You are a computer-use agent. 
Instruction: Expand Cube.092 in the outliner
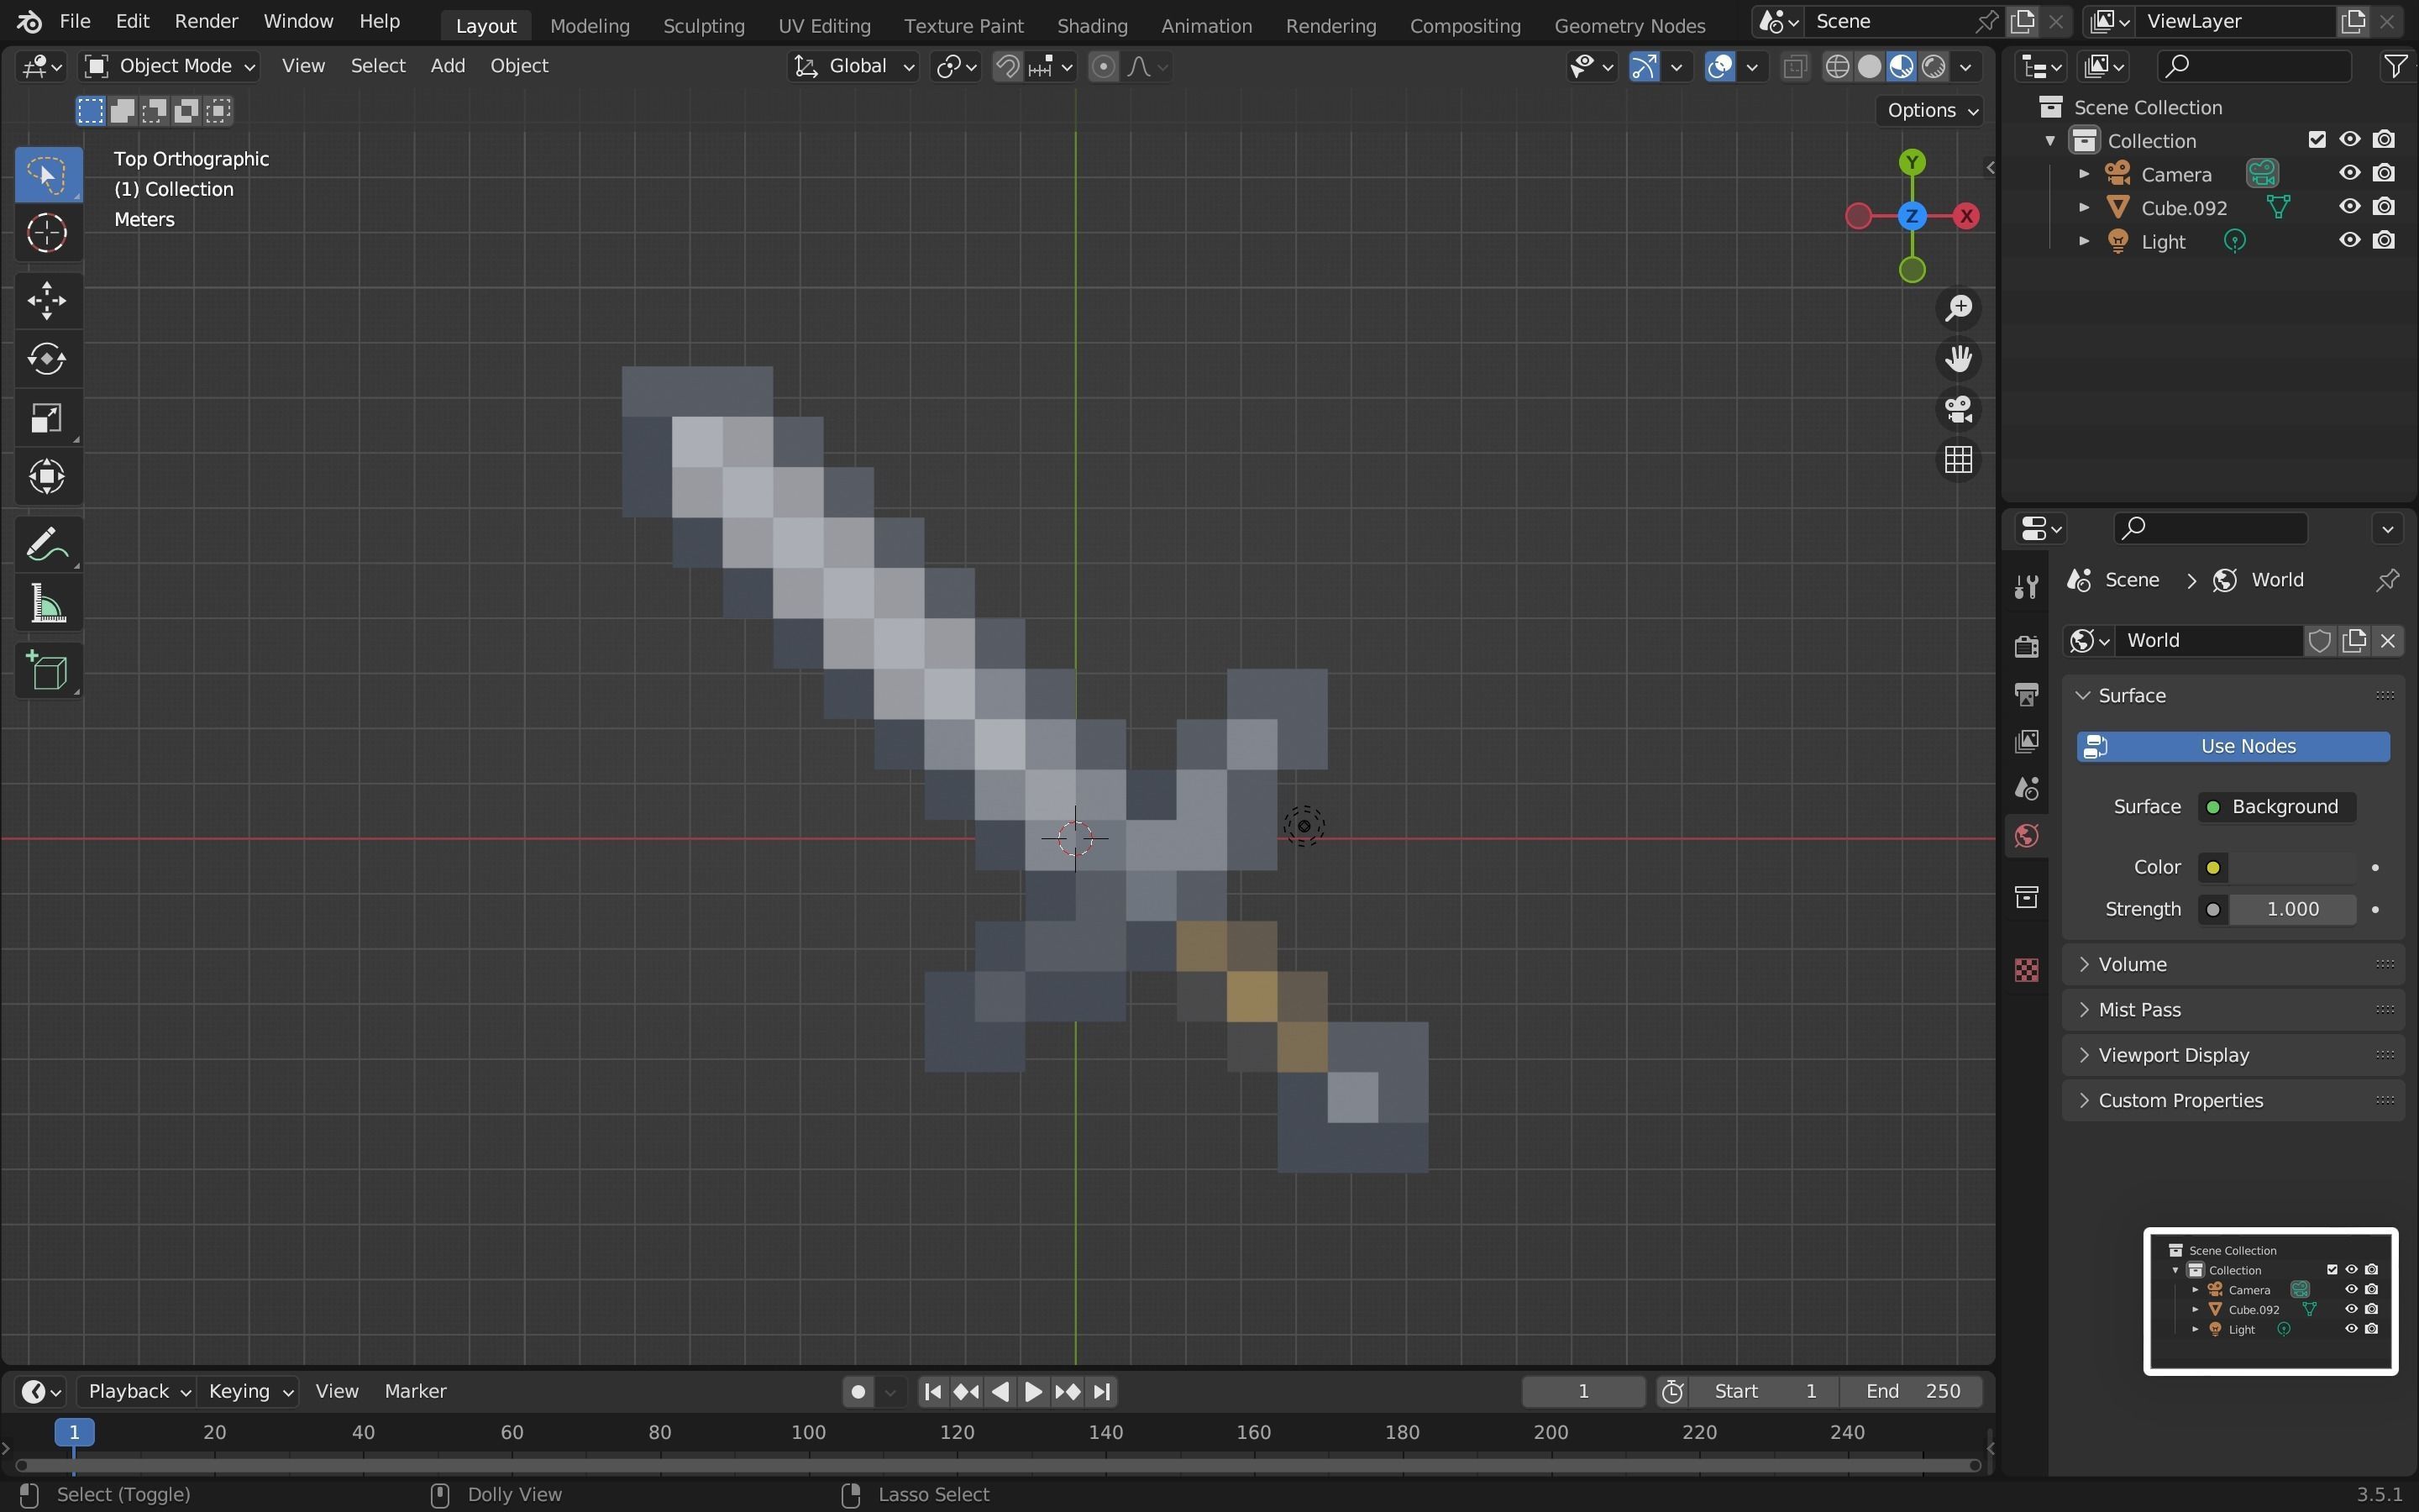(2084, 208)
